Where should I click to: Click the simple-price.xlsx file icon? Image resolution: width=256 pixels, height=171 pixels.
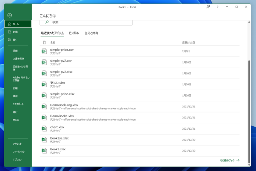point(44,95)
